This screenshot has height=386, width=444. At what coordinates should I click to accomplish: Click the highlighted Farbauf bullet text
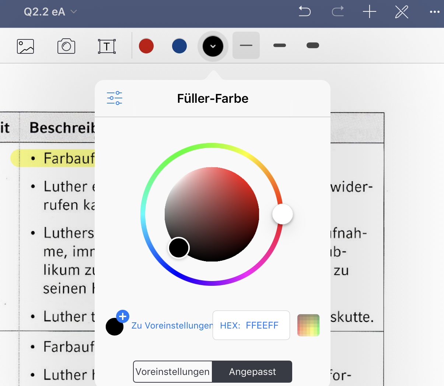[x=69, y=158]
